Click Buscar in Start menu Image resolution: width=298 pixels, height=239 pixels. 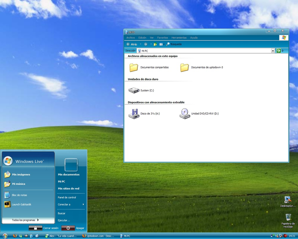62,213
